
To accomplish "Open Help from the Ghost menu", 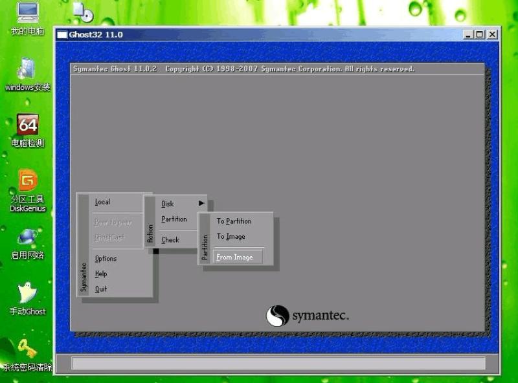I will (x=101, y=274).
